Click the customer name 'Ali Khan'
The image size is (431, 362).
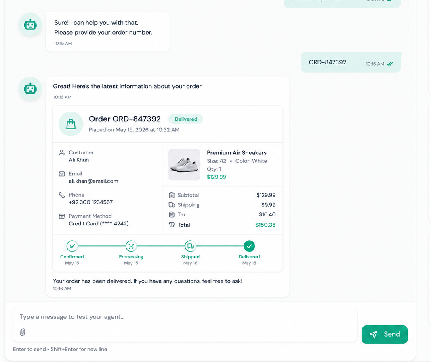[79, 160]
